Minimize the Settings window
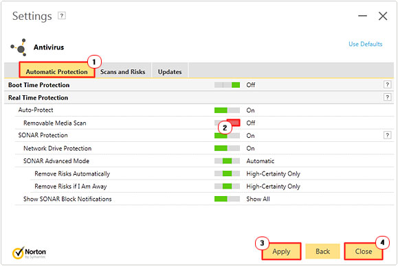398x266 pixels. click(362, 16)
